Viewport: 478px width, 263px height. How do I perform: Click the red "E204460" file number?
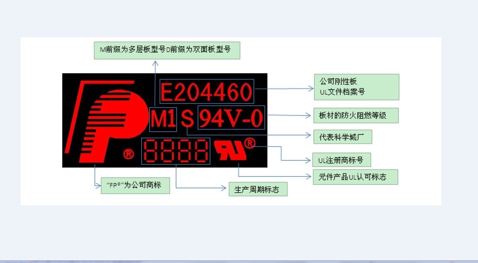coord(206,92)
